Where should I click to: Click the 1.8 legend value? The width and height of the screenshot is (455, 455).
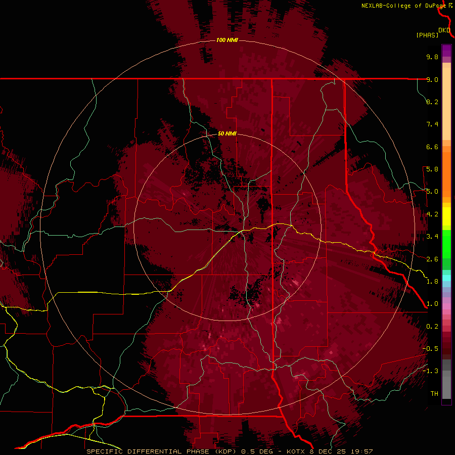(432, 282)
